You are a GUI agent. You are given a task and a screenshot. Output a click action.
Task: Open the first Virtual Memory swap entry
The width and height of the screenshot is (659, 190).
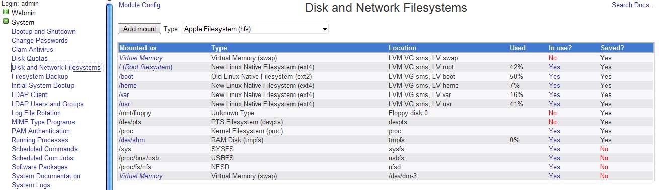140,58
